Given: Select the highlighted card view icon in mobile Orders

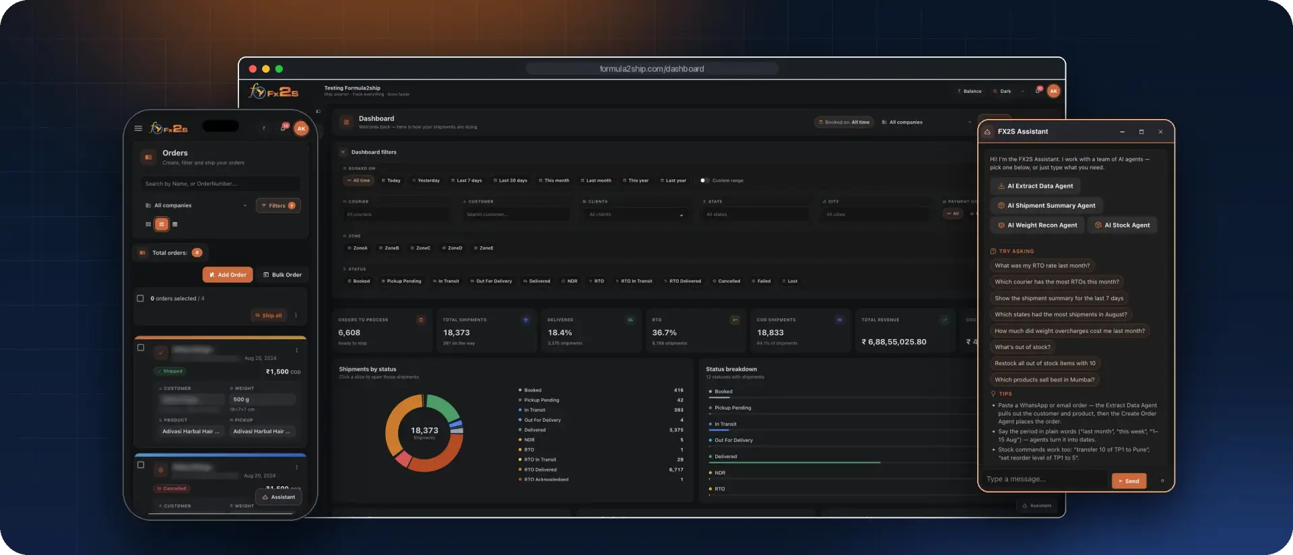Looking at the screenshot, I should [162, 224].
